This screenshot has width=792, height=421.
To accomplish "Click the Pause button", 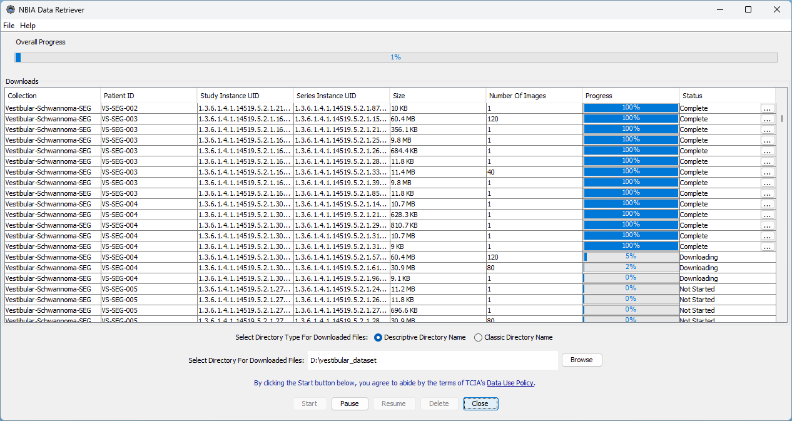I will [x=350, y=403].
